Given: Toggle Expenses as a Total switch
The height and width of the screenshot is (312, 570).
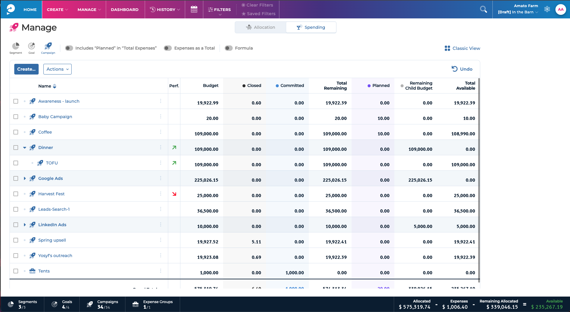Looking at the screenshot, I should pos(168,48).
